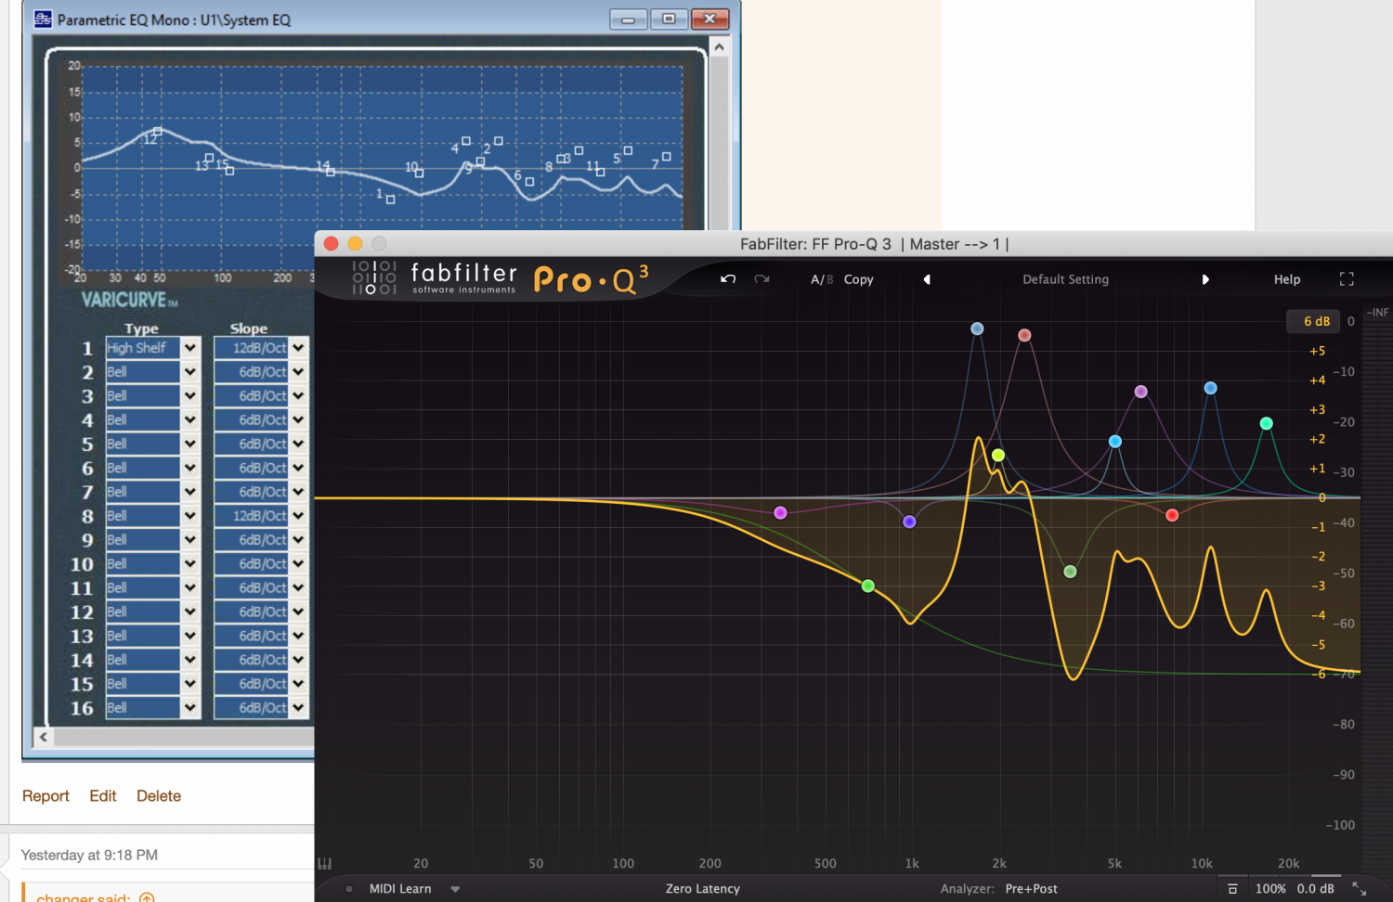Viewport: 1393px width, 902px height.
Task: Select the blue EQ band node near 10k
Action: click(x=1210, y=388)
